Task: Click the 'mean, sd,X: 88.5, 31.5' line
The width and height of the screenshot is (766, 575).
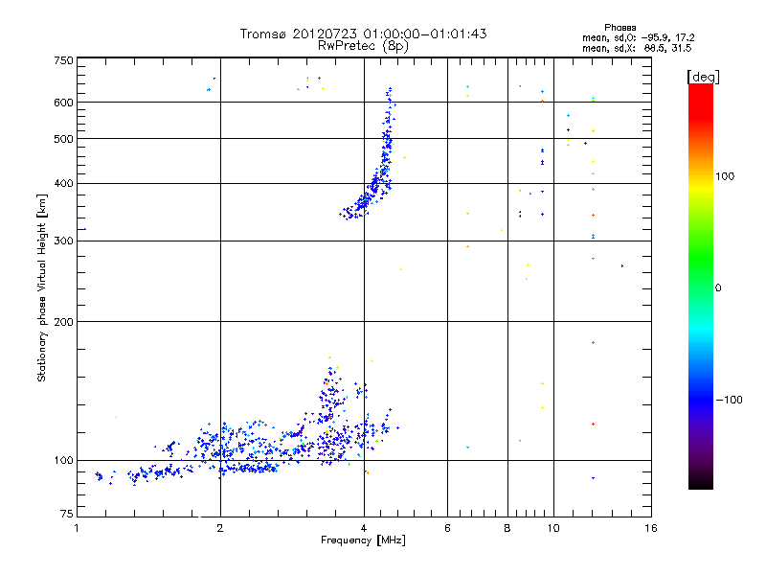Action: point(637,48)
